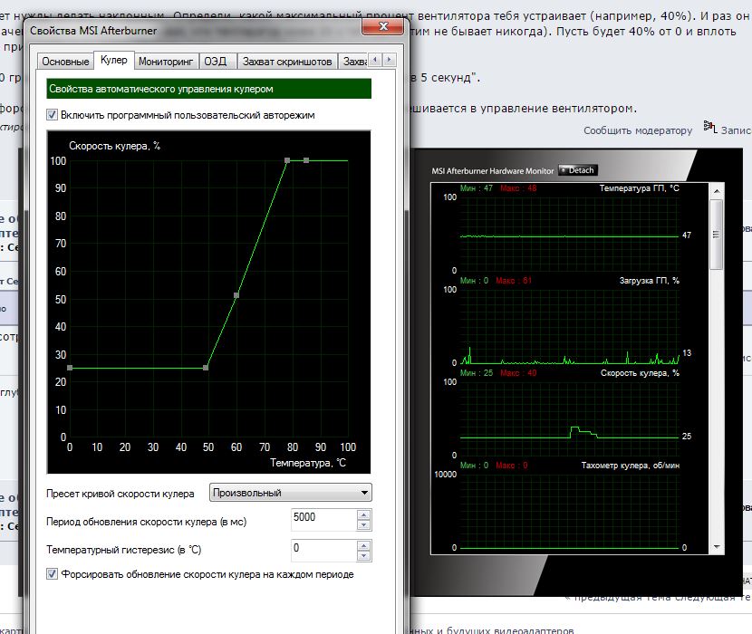The height and width of the screenshot is (634, 752).
Task: Select the 'Захват скриншотов' tab
Action: (286, 61)
